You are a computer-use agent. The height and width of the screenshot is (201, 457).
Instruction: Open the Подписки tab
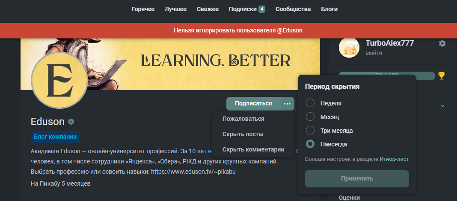243,9
